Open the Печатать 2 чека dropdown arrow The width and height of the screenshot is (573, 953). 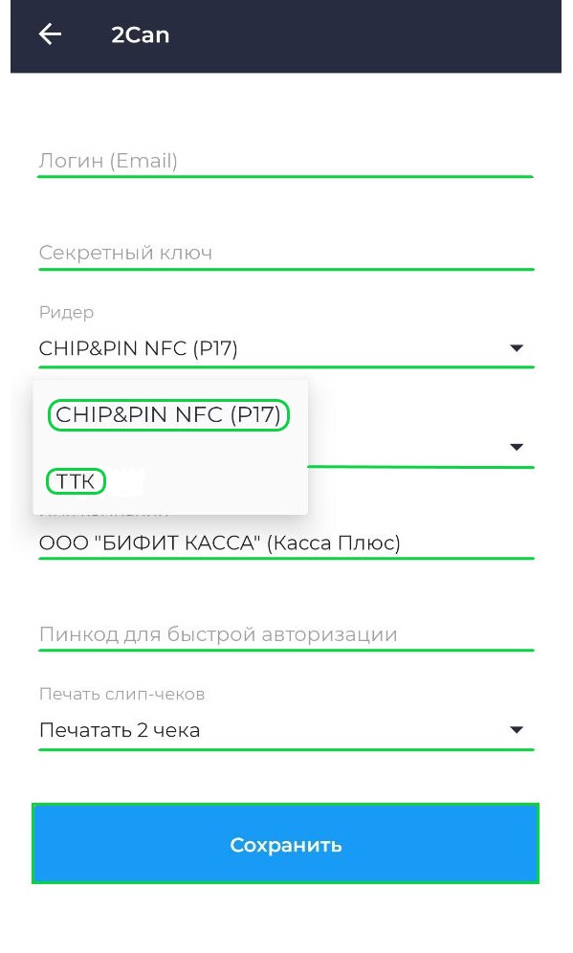[x=517, y=730]
